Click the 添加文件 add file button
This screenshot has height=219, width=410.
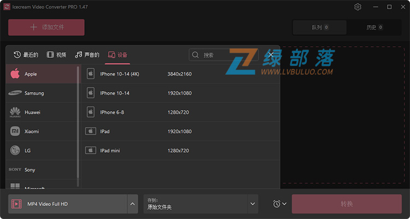pyautogui.click(x=46, y=27)
